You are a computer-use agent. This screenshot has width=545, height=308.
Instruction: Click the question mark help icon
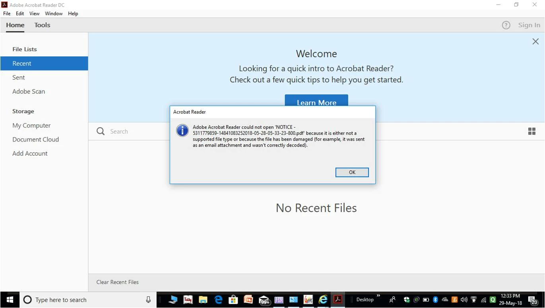coord(506,25)
